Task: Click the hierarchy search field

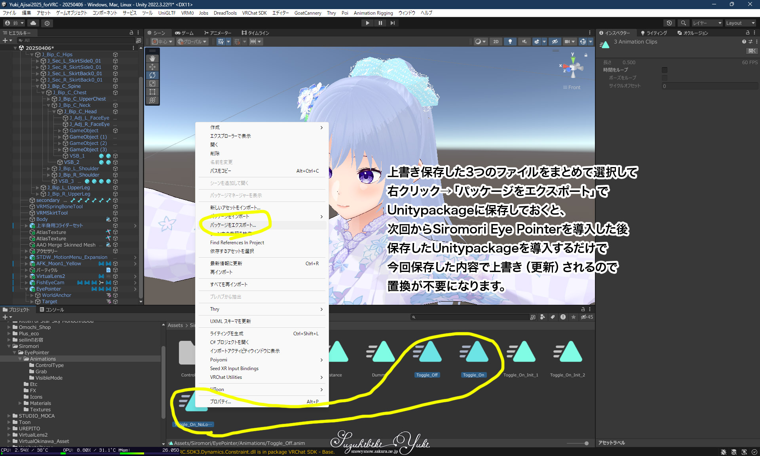Action: (x=76, y=40)
